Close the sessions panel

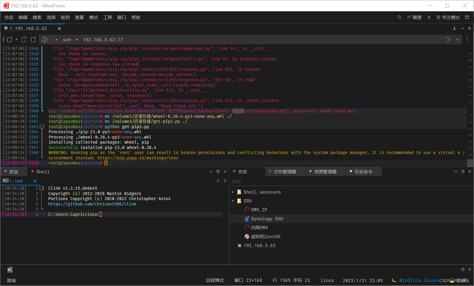pos(470,172)
